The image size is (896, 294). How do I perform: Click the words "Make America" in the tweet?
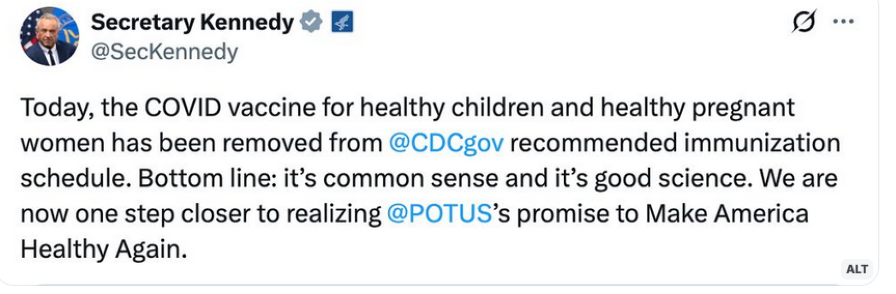click(x=726, y=214)
